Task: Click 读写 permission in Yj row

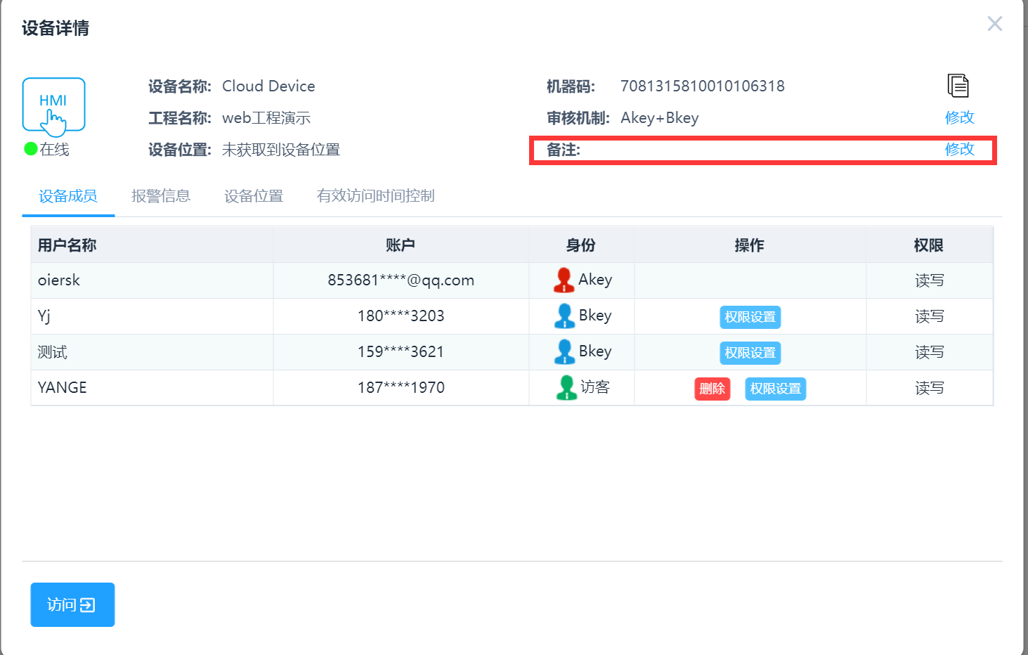Action: click(x=930, y=316)
